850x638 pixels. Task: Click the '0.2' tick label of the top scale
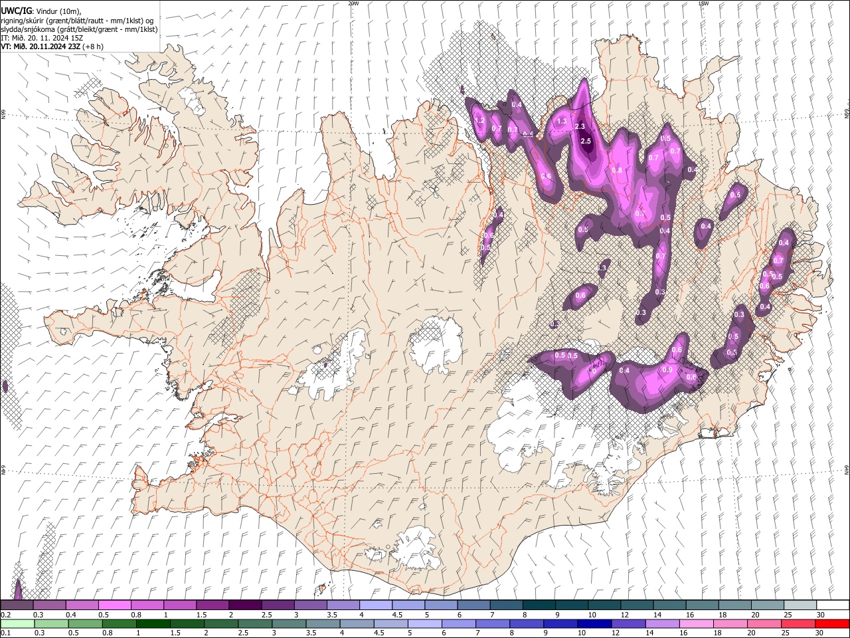pyautogui.click(x=6, y=615)
